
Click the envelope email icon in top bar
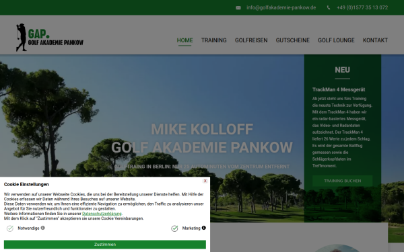coord(238,7)
